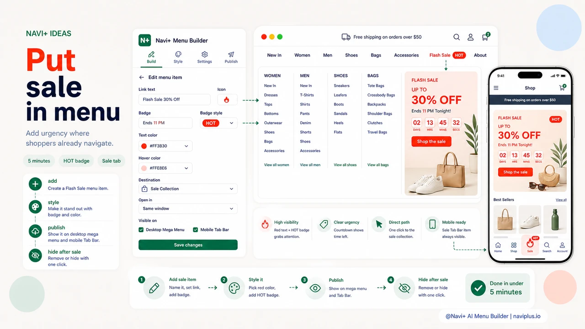Screen dimensions: 585x329
Task: Open Search tab on phone bar
Action: coord(547,247)
